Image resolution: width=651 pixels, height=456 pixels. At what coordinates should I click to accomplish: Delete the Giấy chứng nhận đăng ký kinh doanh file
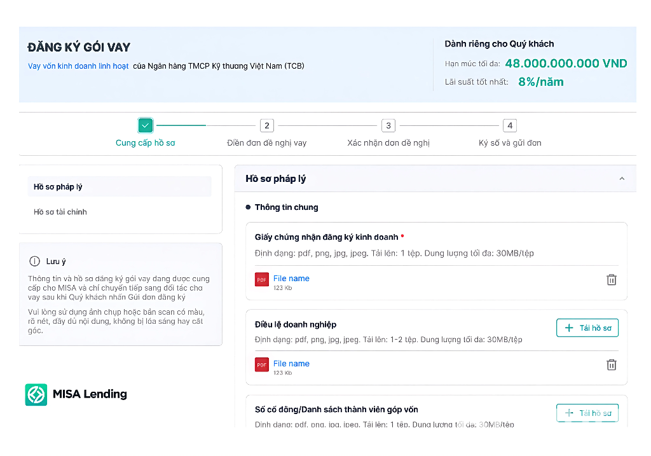click(x=612, y=279)
